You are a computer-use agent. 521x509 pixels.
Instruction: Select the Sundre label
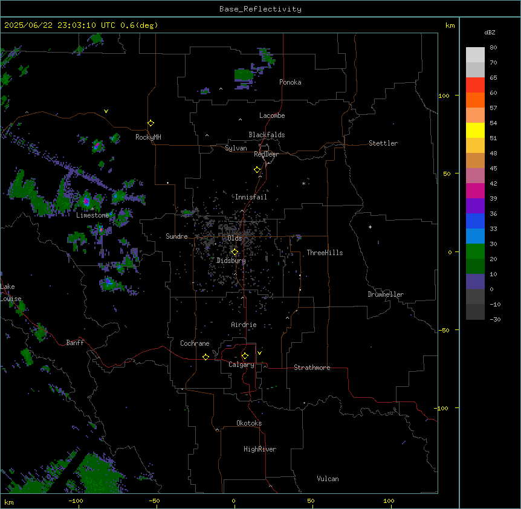(x=176, y=236)
